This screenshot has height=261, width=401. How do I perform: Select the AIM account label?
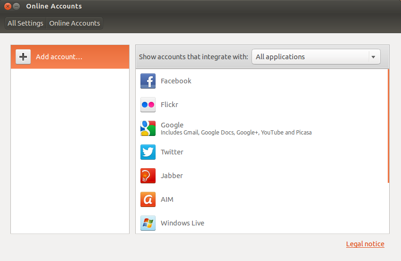pos(167,199)
